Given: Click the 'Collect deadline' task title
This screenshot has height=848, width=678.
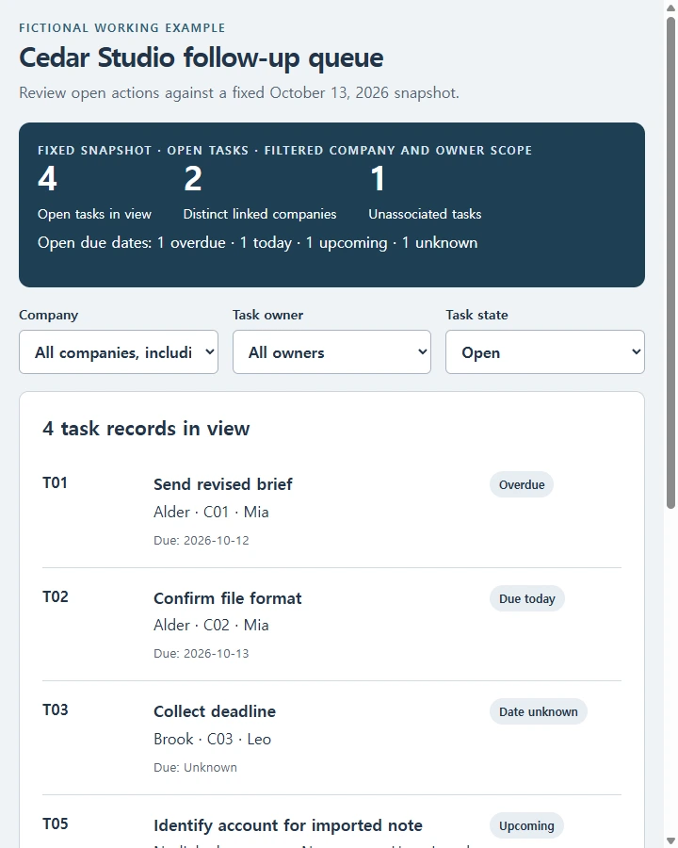Looking at the screenshot, I should point(215,711).
